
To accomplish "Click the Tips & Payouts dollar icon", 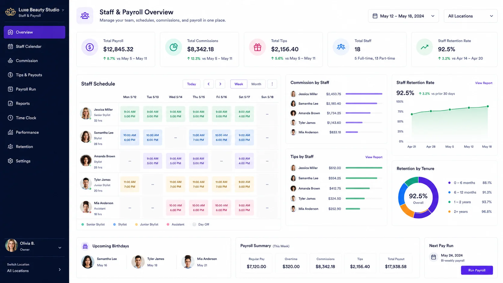I will tap(10, 75).
